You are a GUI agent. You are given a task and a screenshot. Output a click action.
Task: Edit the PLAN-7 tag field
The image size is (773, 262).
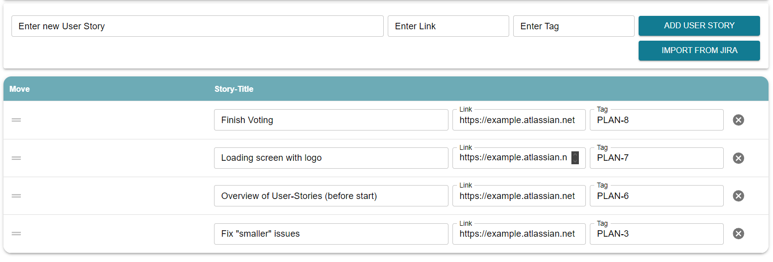click(657, 158)
